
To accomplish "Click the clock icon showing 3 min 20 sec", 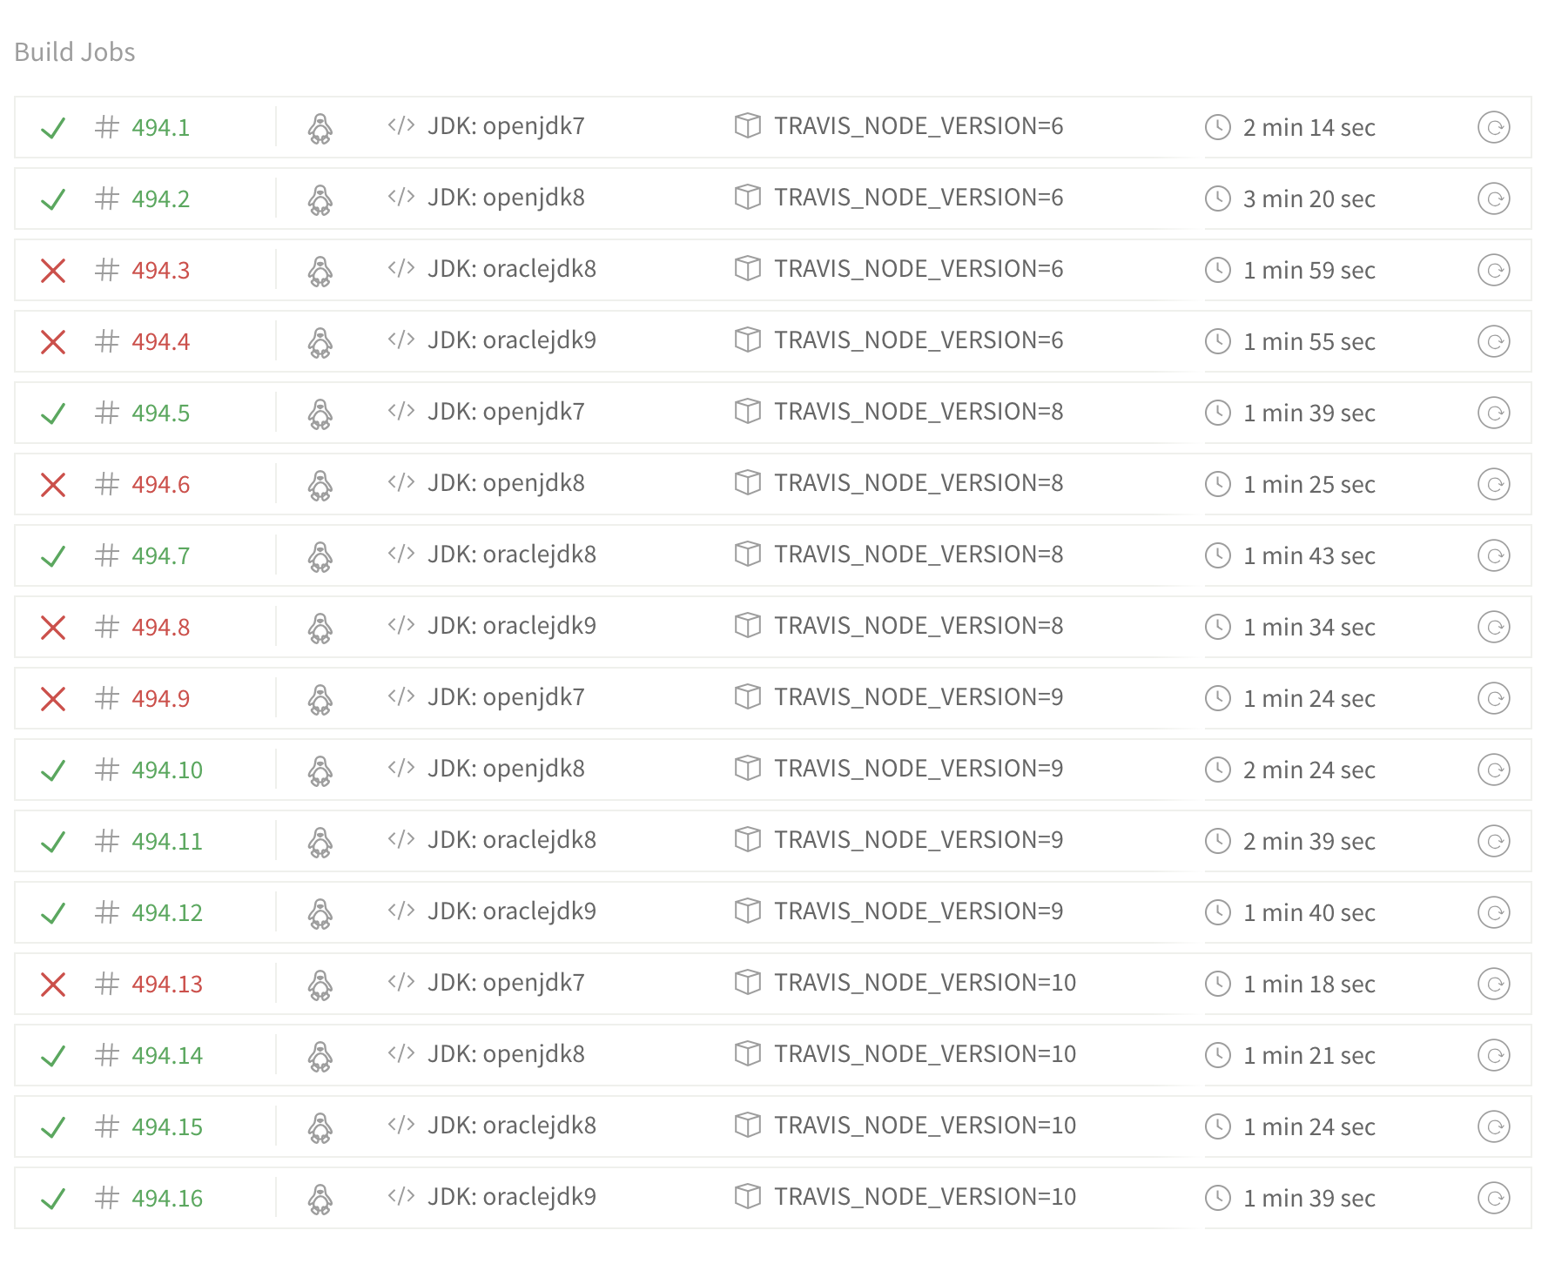I will (x=1217, y=198).
